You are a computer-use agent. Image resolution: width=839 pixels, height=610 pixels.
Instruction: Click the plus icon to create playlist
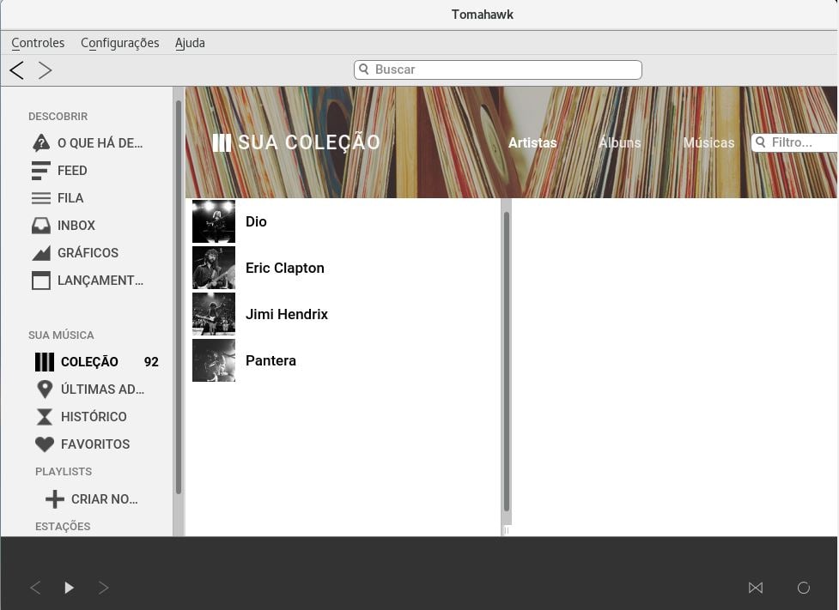55,499
